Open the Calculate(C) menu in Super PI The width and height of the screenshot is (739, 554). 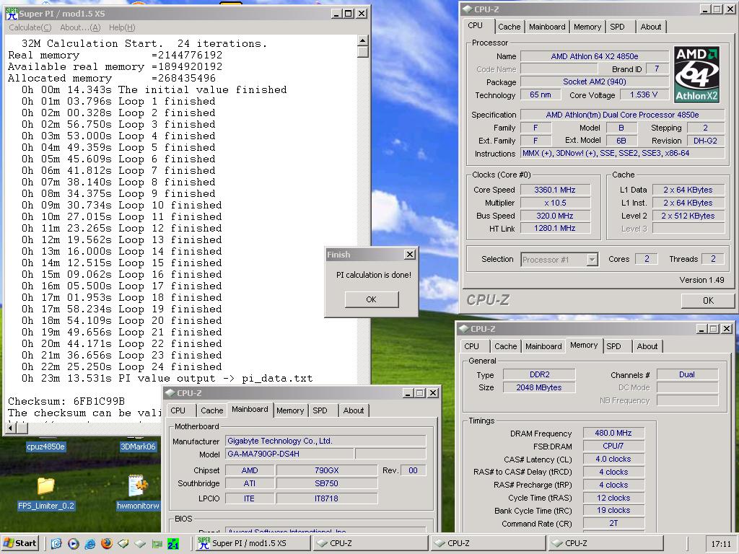30,27
